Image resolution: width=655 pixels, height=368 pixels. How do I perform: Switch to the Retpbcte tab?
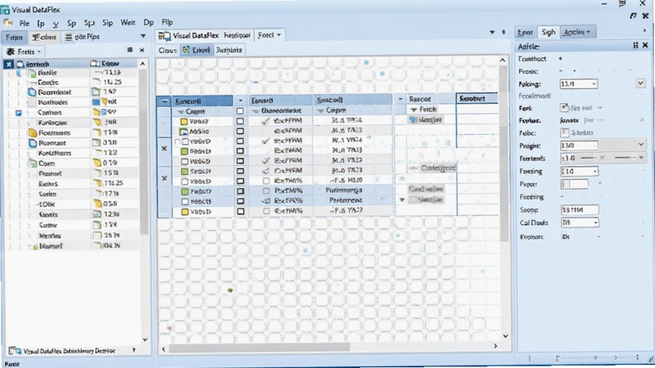pos(229,50)
